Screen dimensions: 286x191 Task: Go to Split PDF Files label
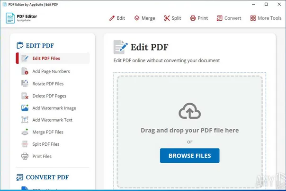[46, 144]
